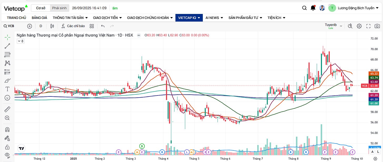383x162 pixels.
Task: Expand GIAO DỊCH CHỨNG KHOÁN menu
Action: point(150,18)
